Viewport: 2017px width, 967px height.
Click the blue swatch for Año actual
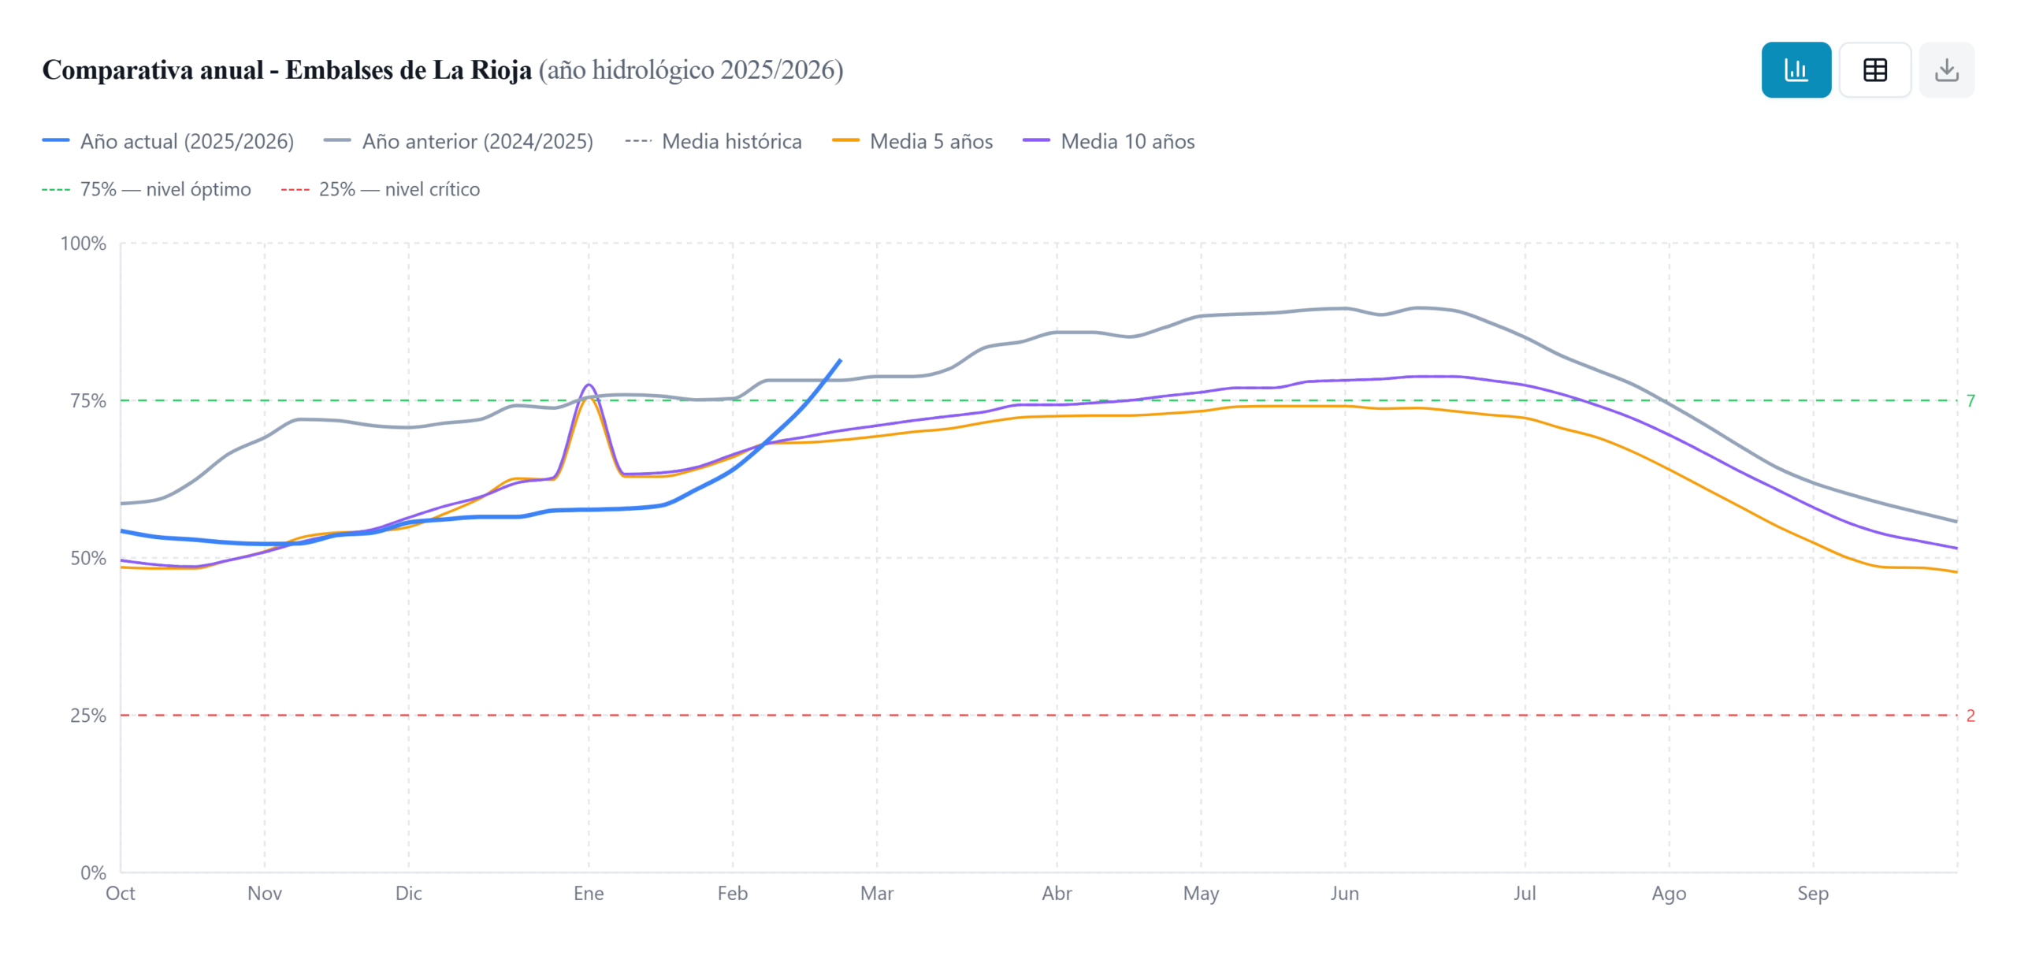click(x=56, y=141)
